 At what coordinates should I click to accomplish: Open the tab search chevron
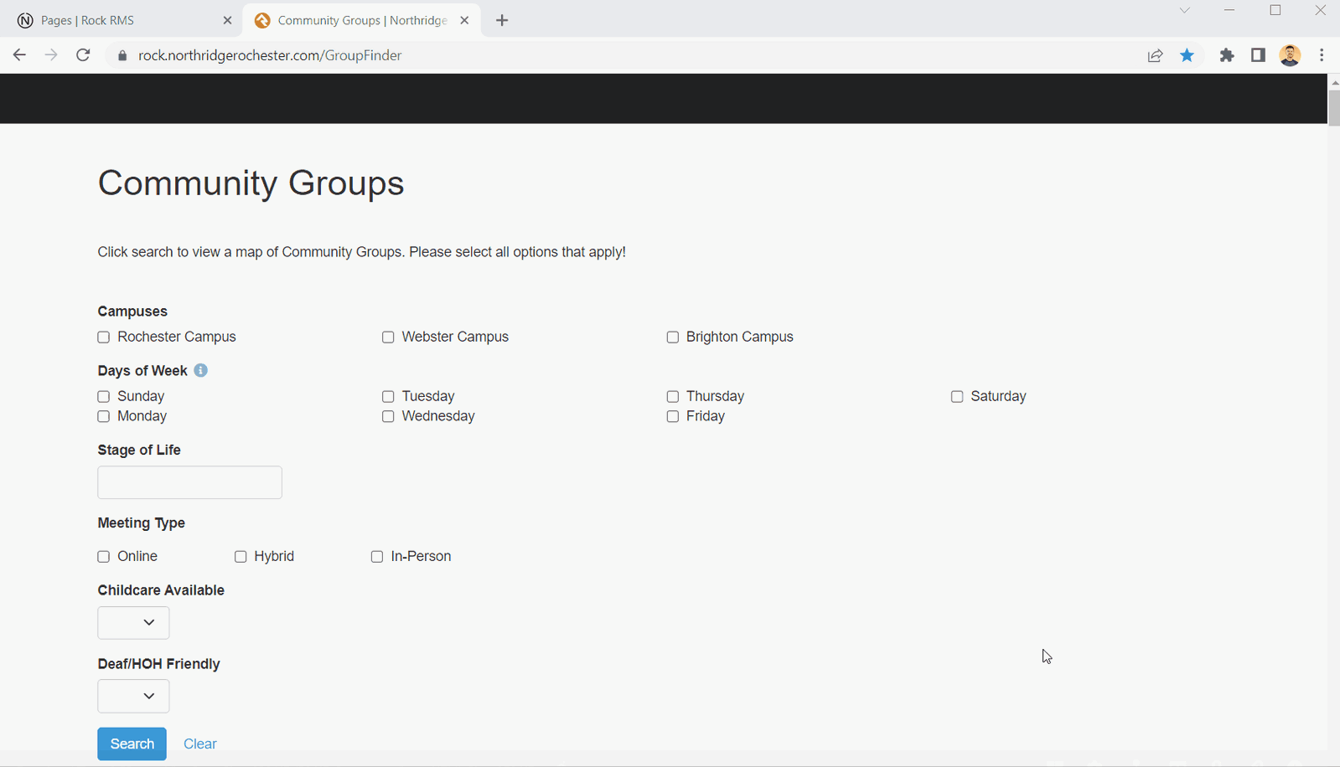tap(1184, 10)
